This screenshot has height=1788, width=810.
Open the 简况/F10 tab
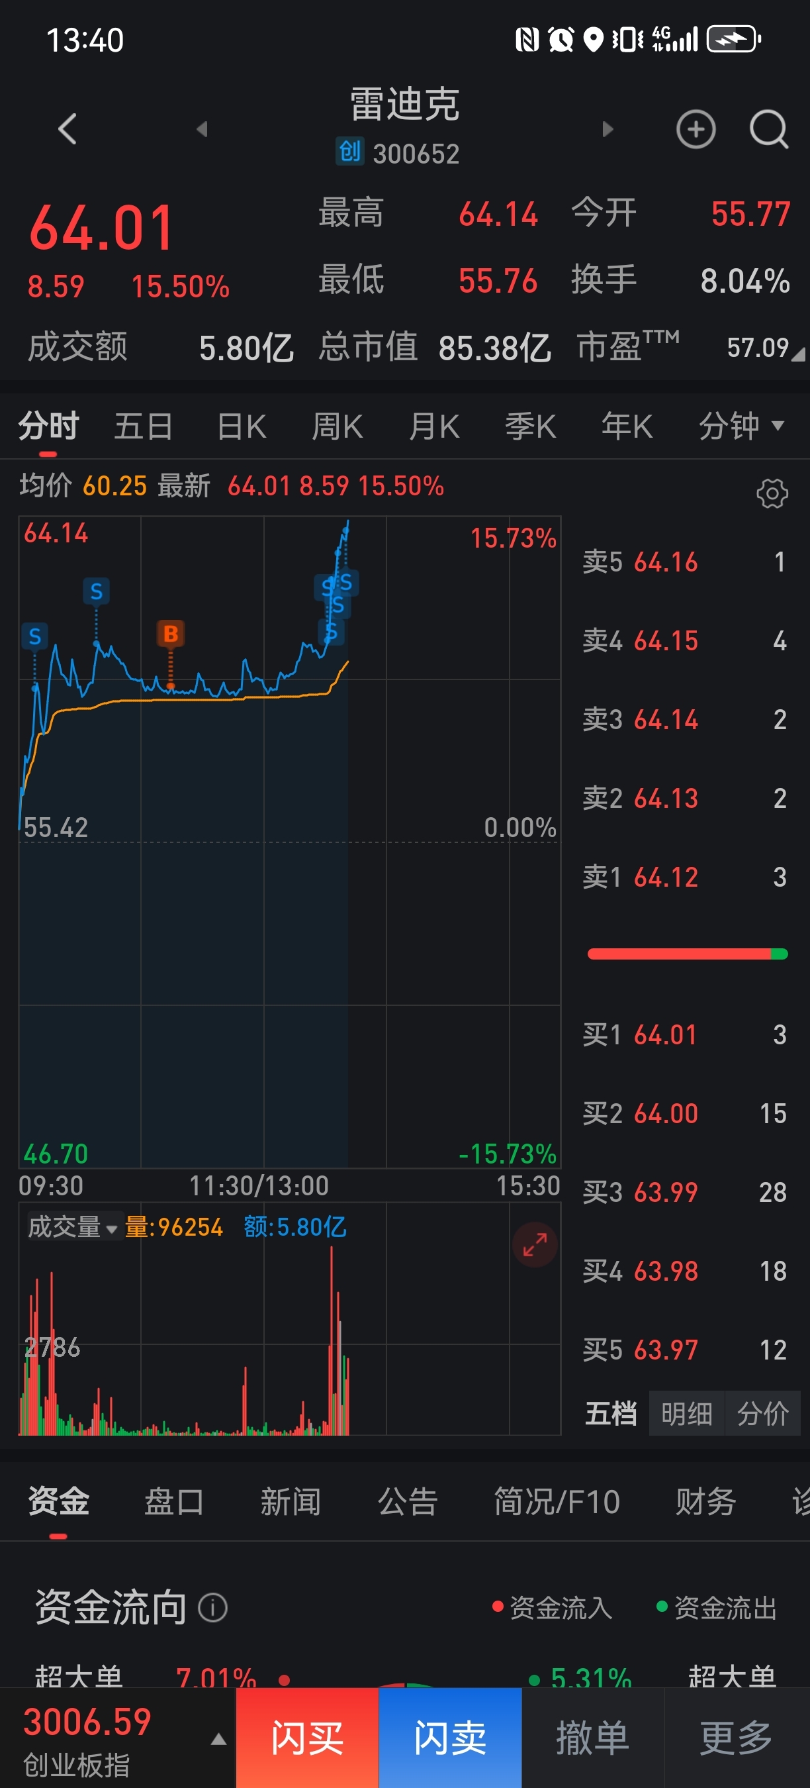(557, 1501)
